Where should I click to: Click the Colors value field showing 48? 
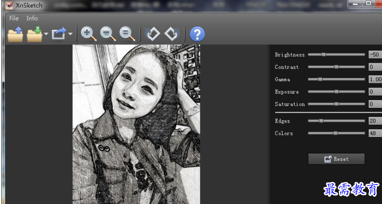(x=375, y=133)
